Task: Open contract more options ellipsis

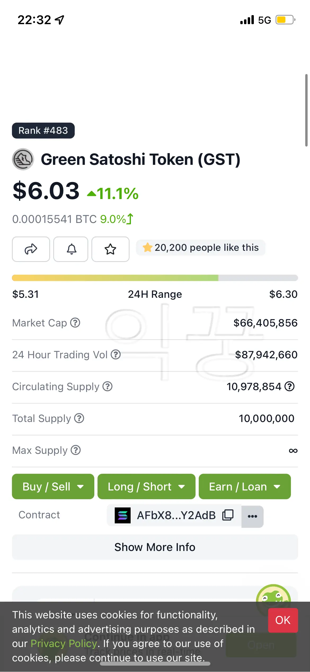Action: 252,516
